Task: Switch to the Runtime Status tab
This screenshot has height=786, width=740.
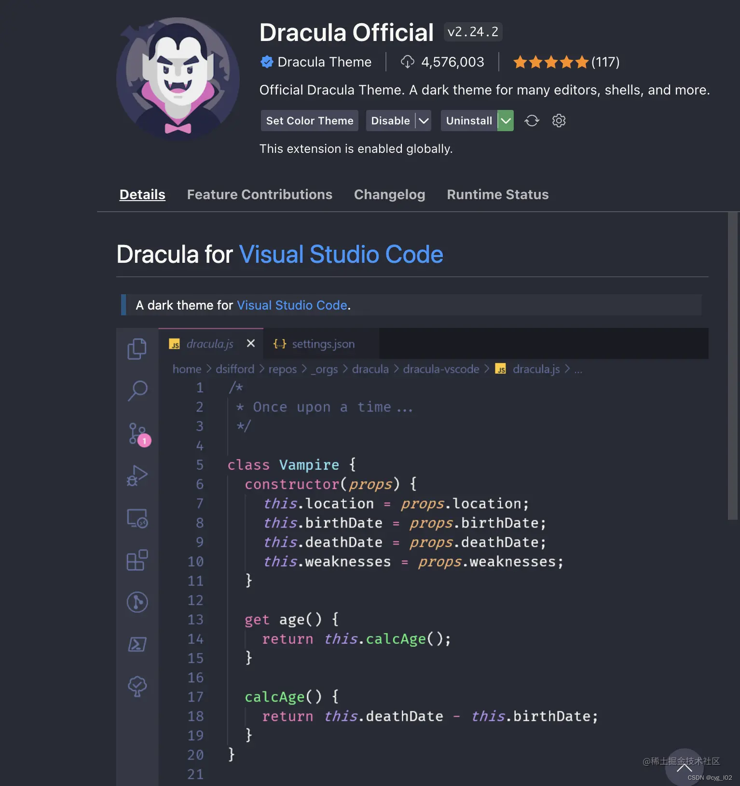Action: tap(498, 194)
